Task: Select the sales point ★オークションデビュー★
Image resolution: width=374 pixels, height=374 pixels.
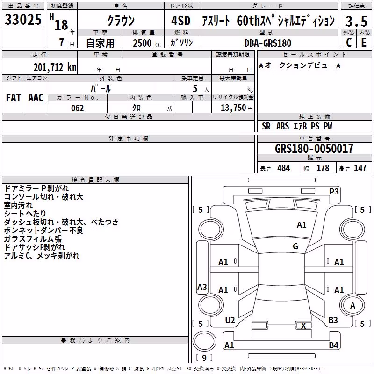Action: (300, 65)
